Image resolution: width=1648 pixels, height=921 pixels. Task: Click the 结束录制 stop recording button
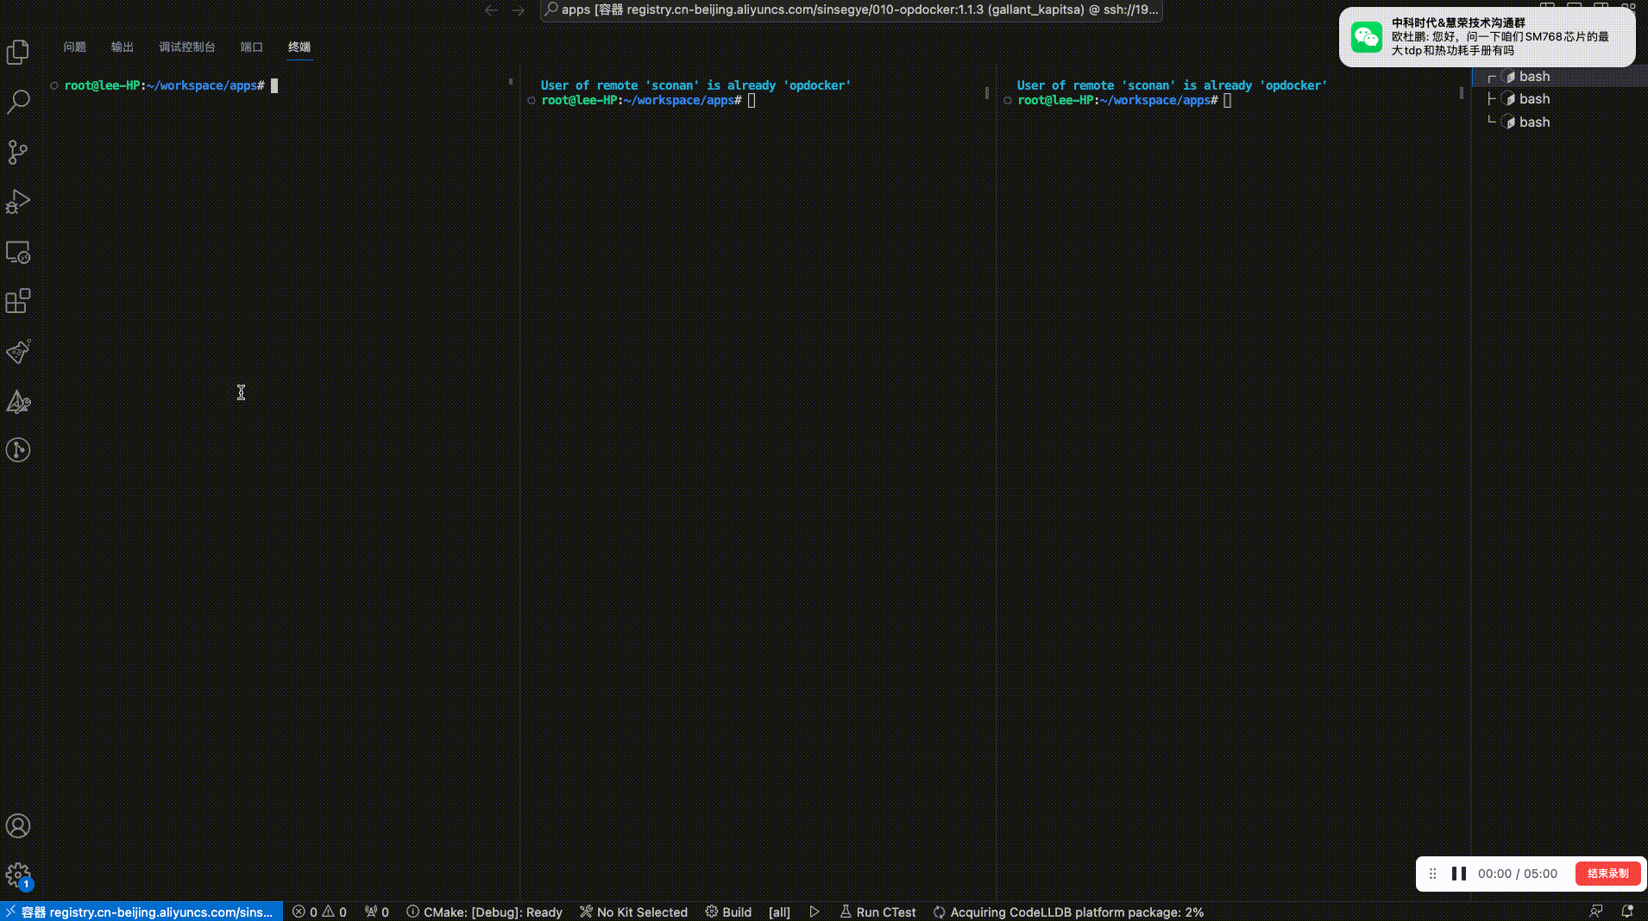click(x=1607, y=874)
